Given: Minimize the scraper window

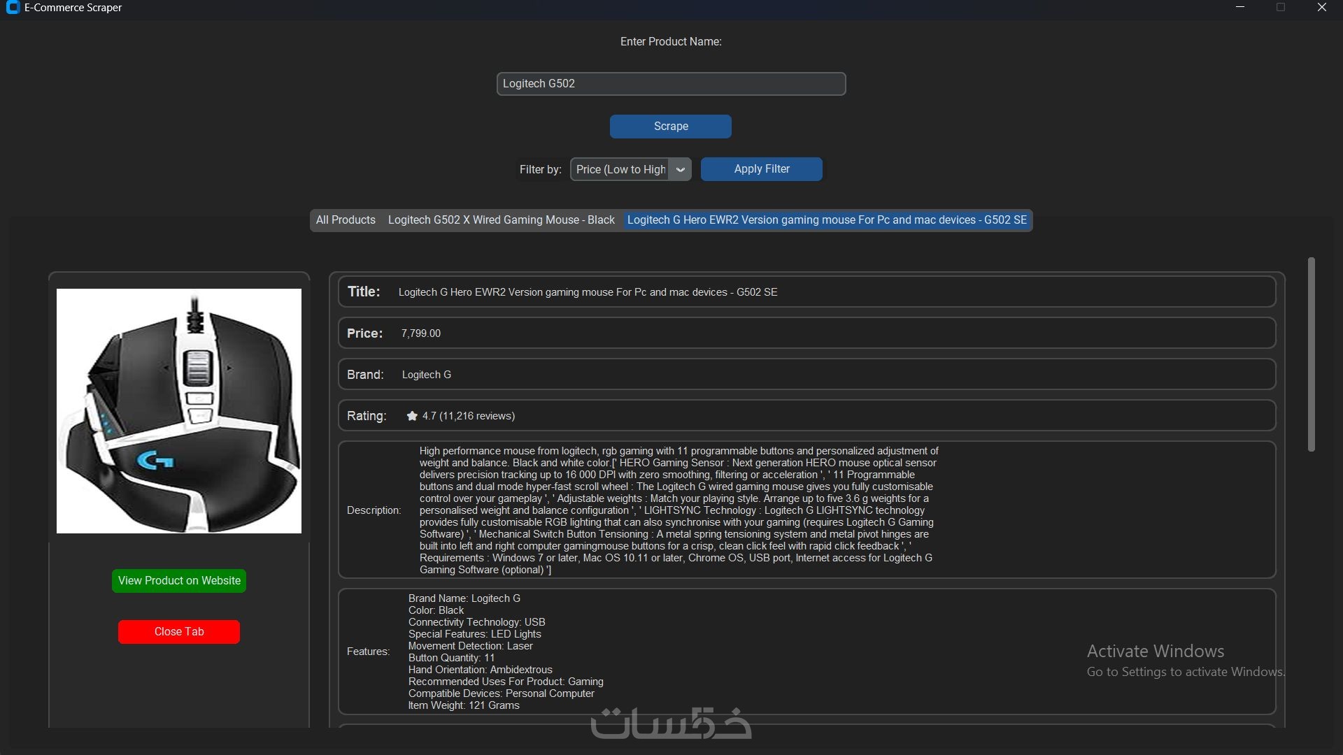Looking at the screenshot, I should point(1240,8).
